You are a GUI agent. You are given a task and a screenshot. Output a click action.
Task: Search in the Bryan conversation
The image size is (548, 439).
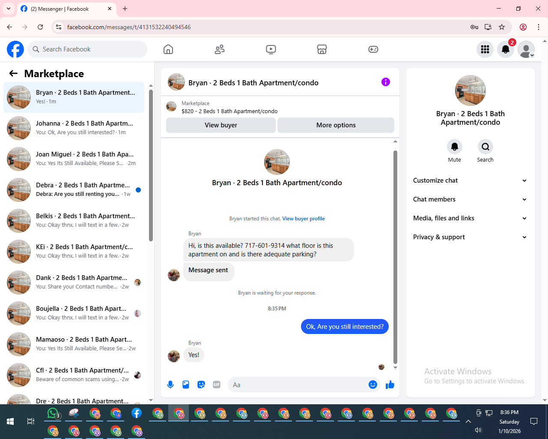point(485,147)
